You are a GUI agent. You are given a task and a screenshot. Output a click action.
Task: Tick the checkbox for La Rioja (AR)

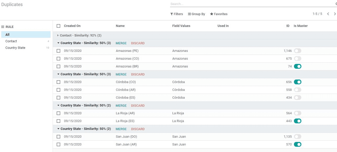click(58, 113)
